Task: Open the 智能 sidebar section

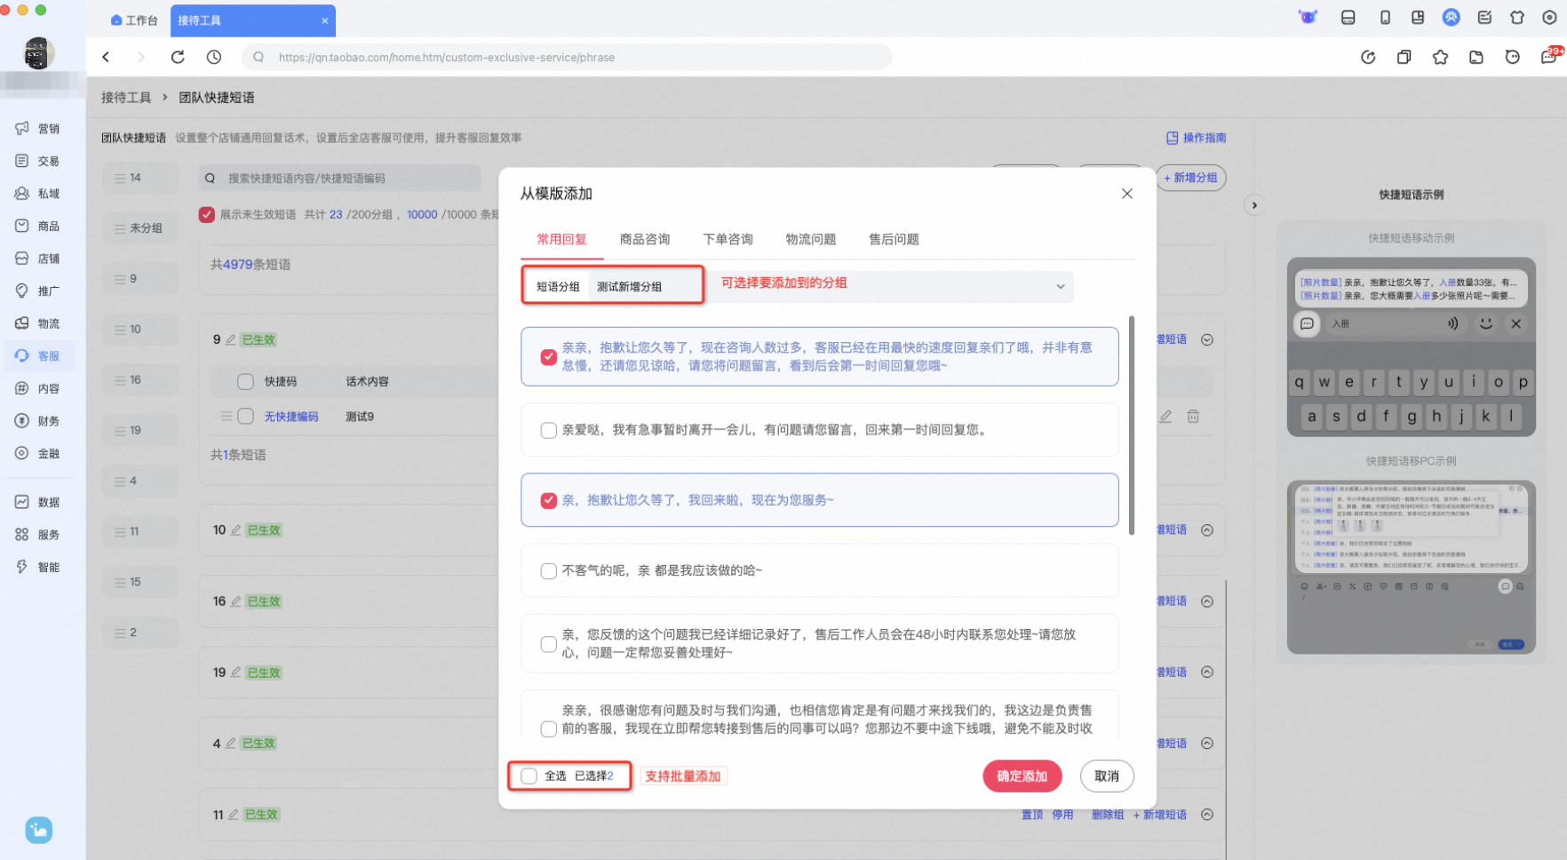Action: [37, 567]
